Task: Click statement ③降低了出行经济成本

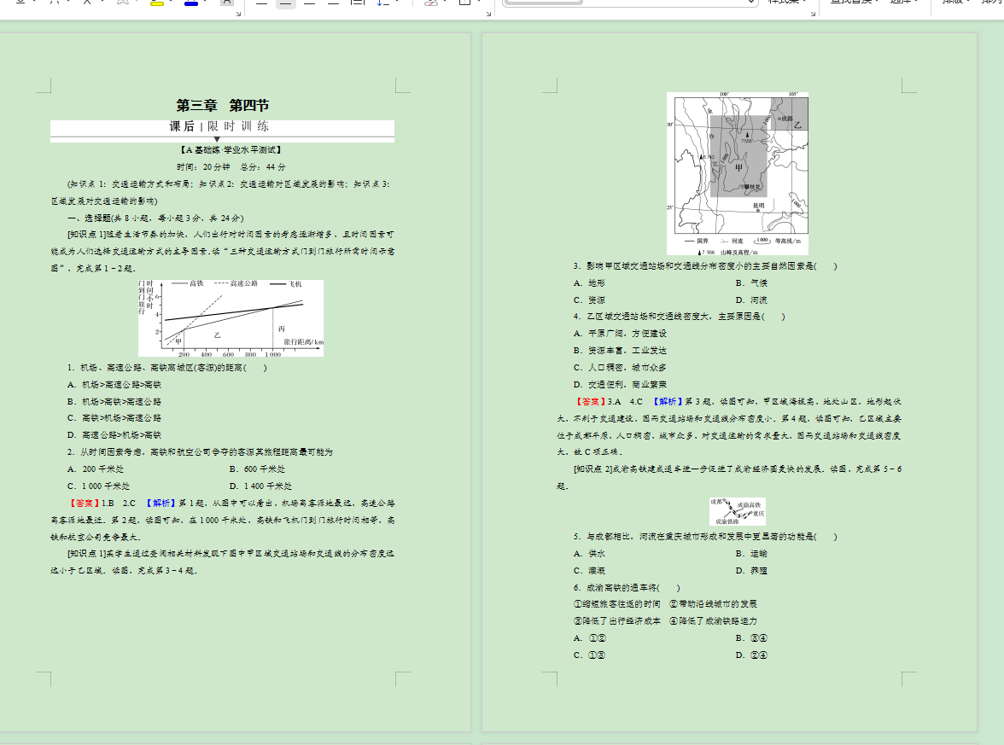Action: [616, 621]
